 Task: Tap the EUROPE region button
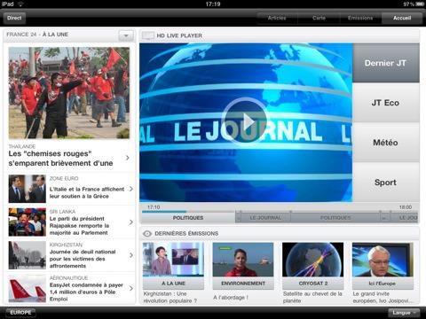click(x=20, y=312)
